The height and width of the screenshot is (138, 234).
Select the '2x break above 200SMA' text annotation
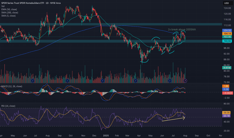[182, 30]
